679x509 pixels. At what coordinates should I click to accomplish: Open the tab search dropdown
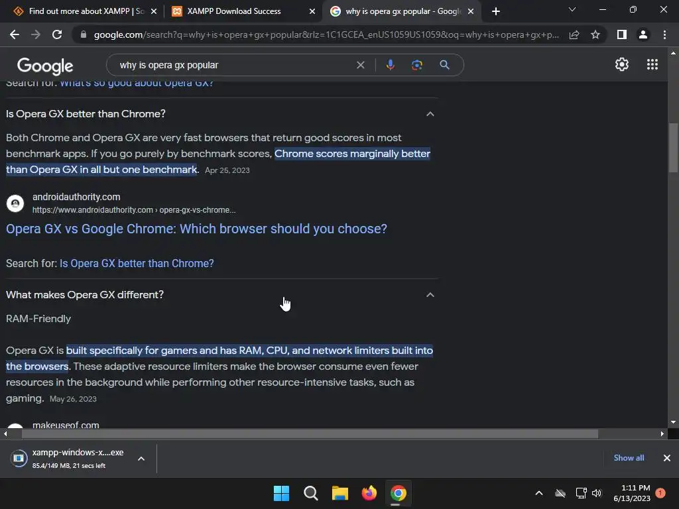[572, 9]
